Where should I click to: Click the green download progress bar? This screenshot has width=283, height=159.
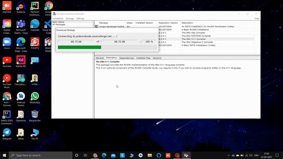(x=80, y=47)
